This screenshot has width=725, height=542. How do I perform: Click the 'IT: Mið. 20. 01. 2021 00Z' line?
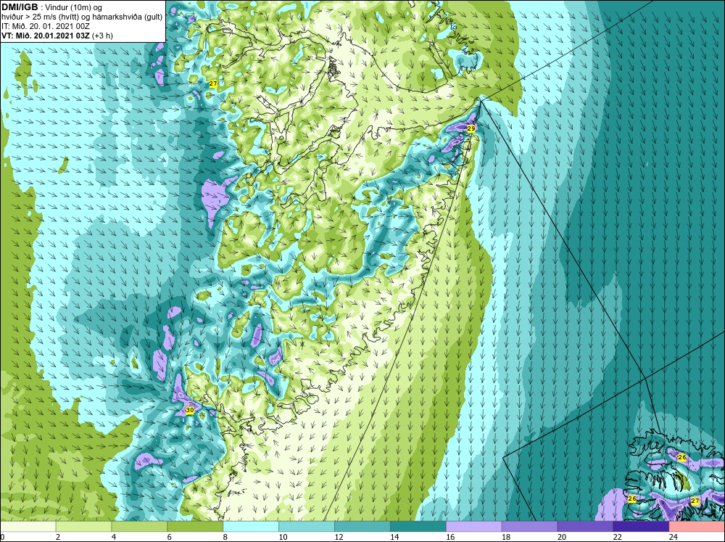(45, 26)
